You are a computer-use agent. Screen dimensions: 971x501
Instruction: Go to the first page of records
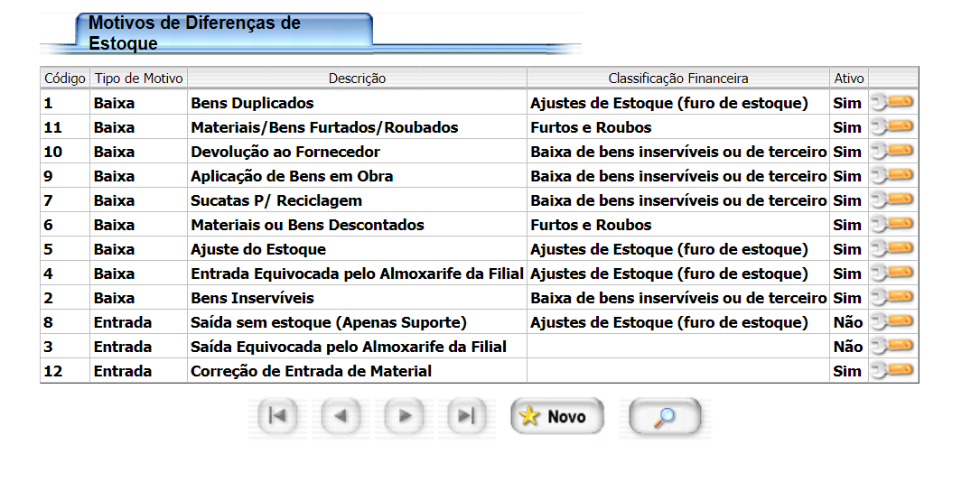pyautogui.click(x=278, y=416)
